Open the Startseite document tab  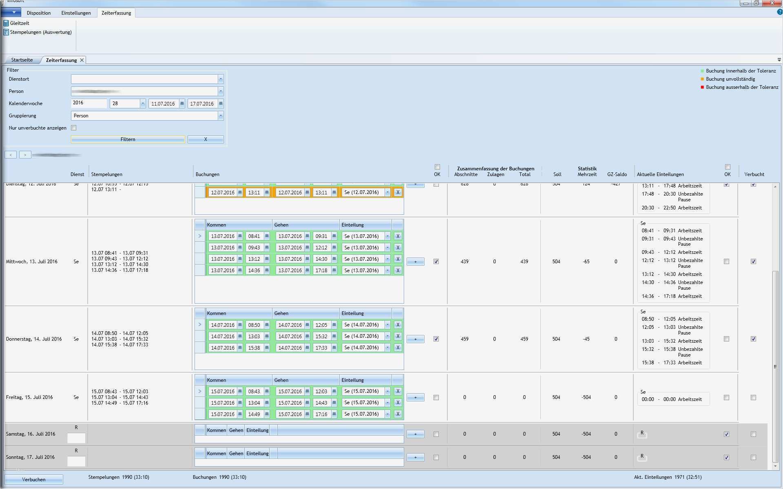pos(22,60)
